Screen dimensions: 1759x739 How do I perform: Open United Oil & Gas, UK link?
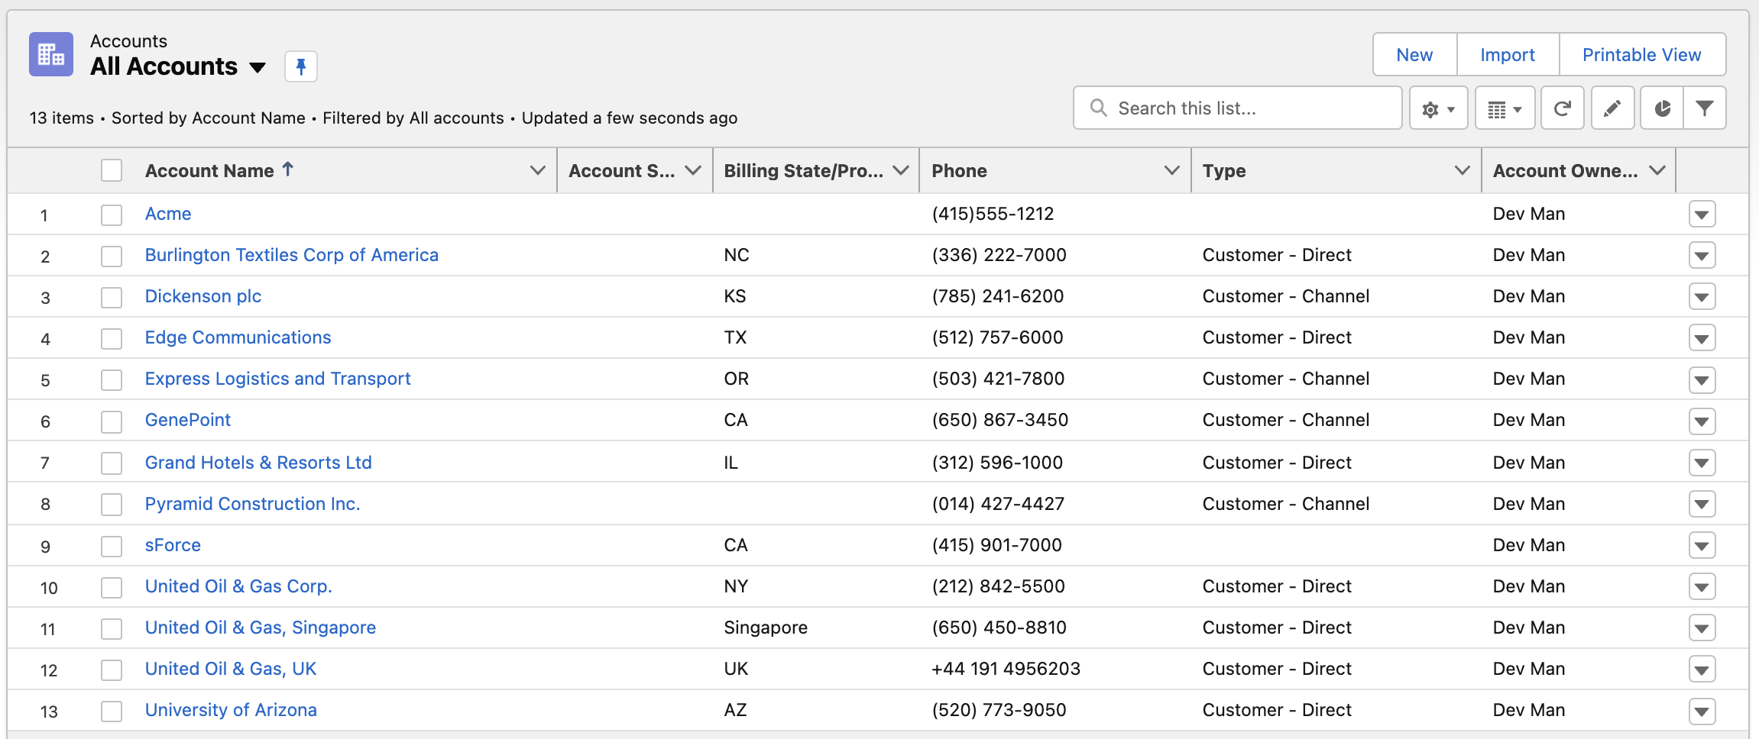(231, 669)
